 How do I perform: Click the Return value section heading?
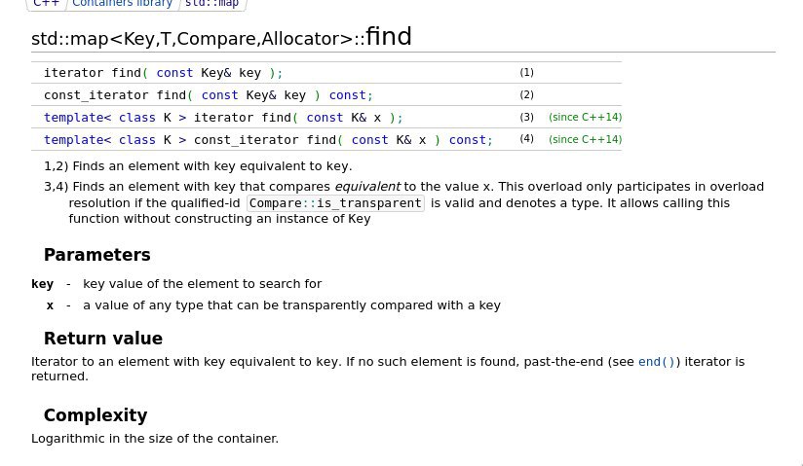pos(103,339)
